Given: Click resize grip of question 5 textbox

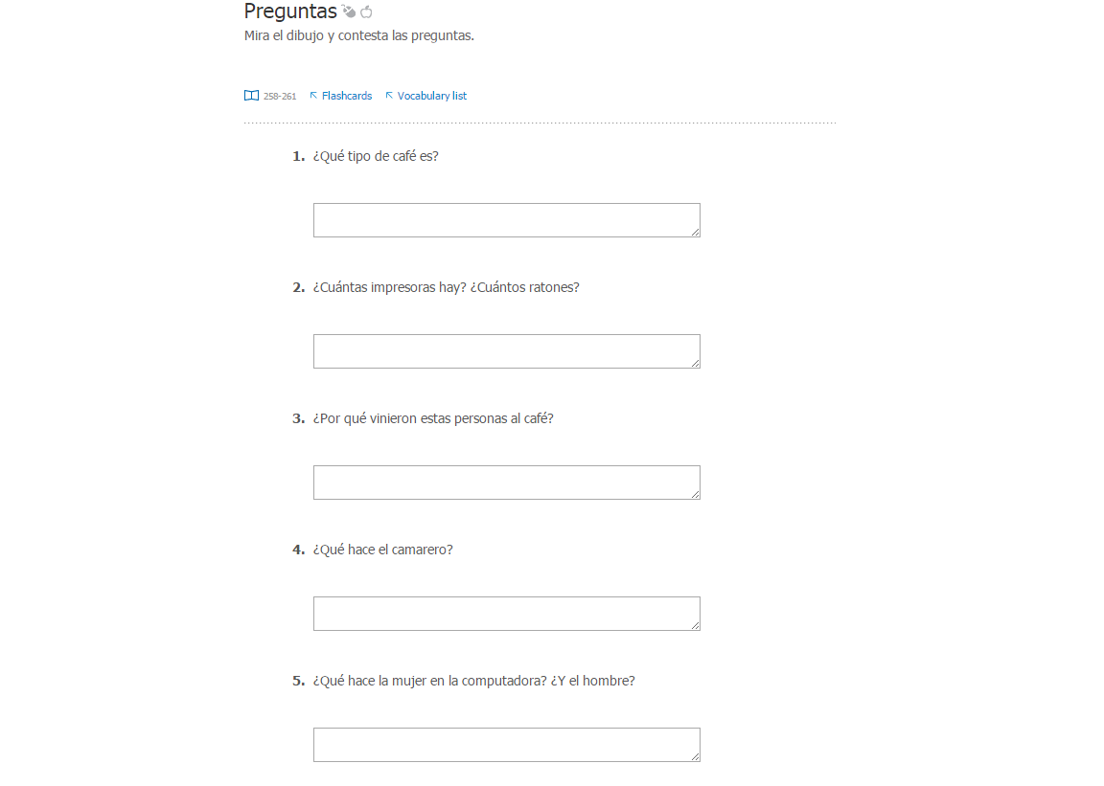Looking at the screenshot, I should pos(695,755).
